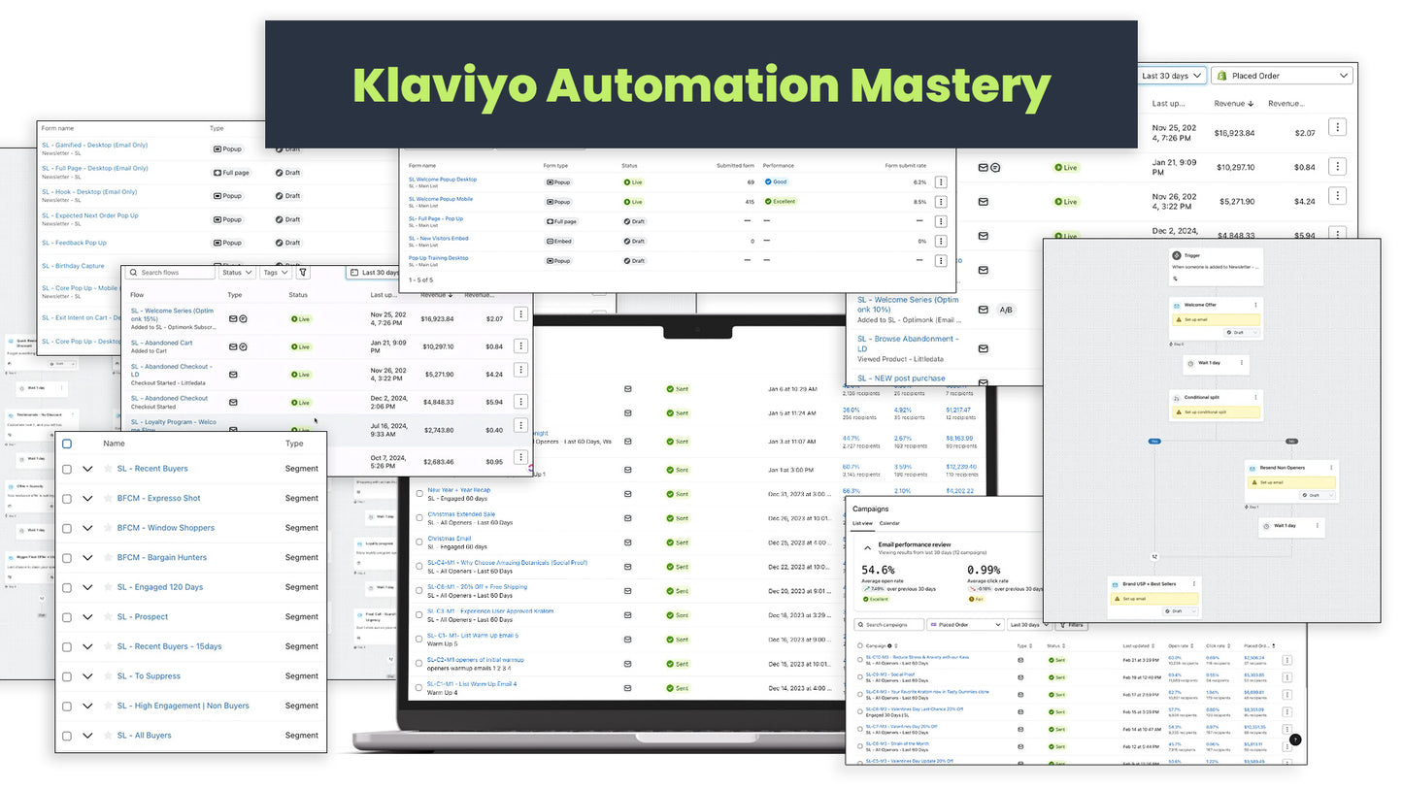
Task: Check the SL - Recent Buyers segment checkbox
Action: (66, 469)
